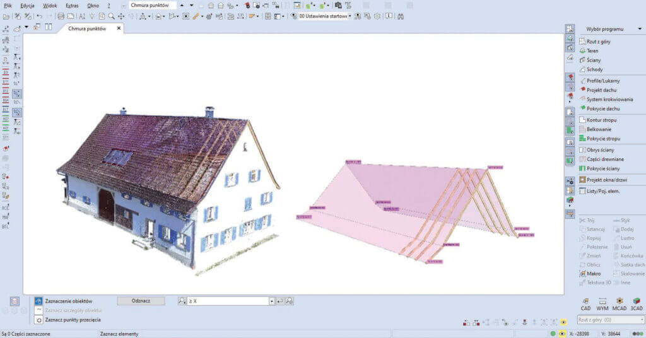
Task: Open Projekt dachu module
Action: [x=598, y=90]
